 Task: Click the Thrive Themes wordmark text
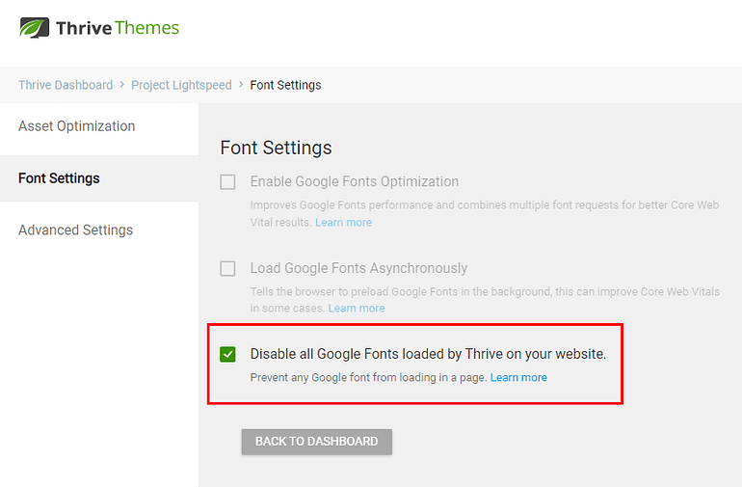point(118,28)
